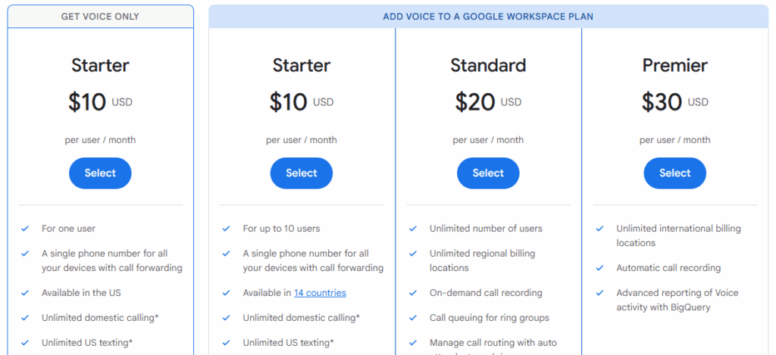This screenshot has height=355, width=776.
Task: Click checkmark next to Unlimited number of users
Action: pyautogui.click(x=413, y=229)
